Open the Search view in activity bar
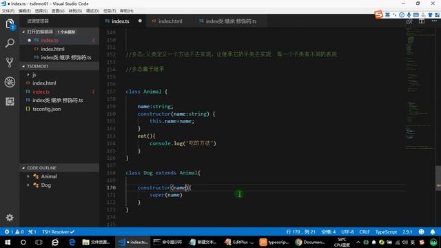This screenshot has height=248, width=441. tap(10, 43)
